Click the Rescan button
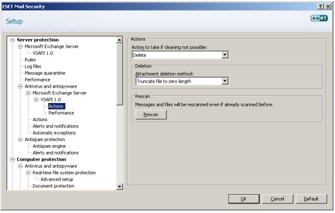The height and width of the screenshot is (213, 335). pos(151,115)
